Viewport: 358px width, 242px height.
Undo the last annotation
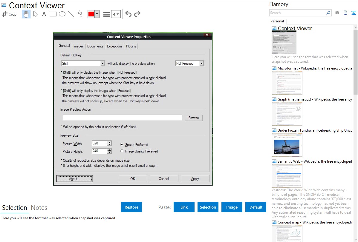point(128,14)
